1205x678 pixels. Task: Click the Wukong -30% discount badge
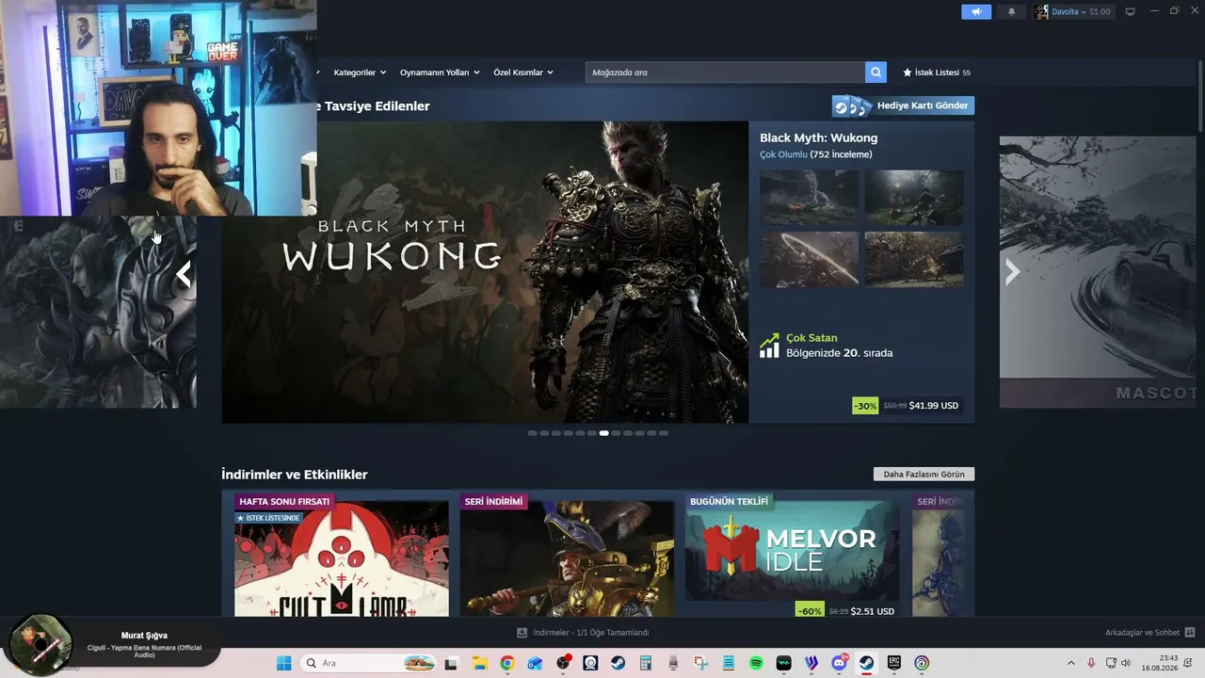(x=865, y=406)
